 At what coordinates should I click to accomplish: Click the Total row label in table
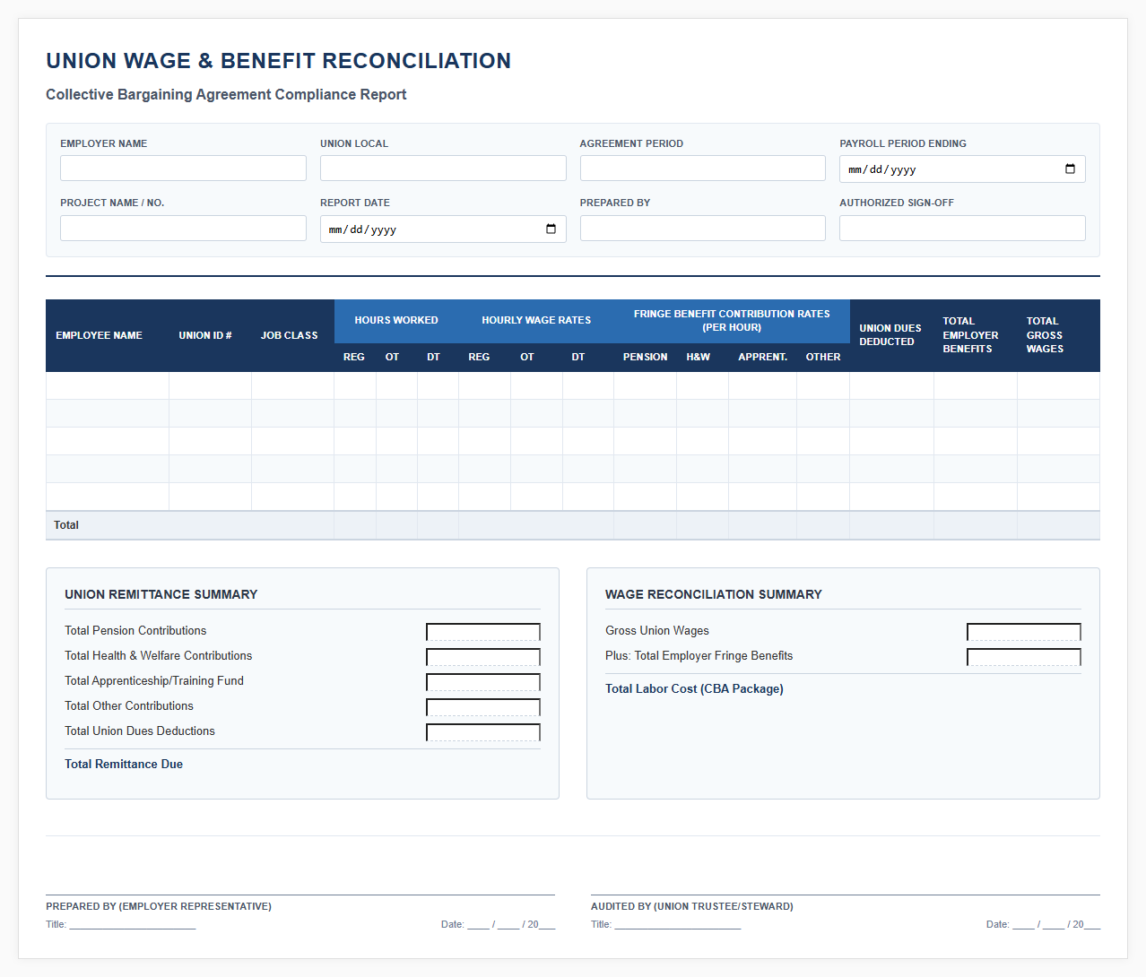66,525
